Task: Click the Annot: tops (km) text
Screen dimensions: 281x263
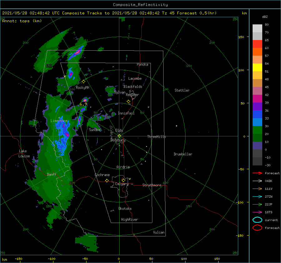Action: point(22,21)
